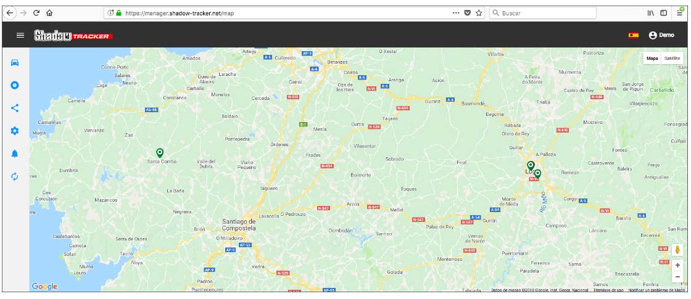
Task: Click the green padlock site security icon
Action: (118, 13)
